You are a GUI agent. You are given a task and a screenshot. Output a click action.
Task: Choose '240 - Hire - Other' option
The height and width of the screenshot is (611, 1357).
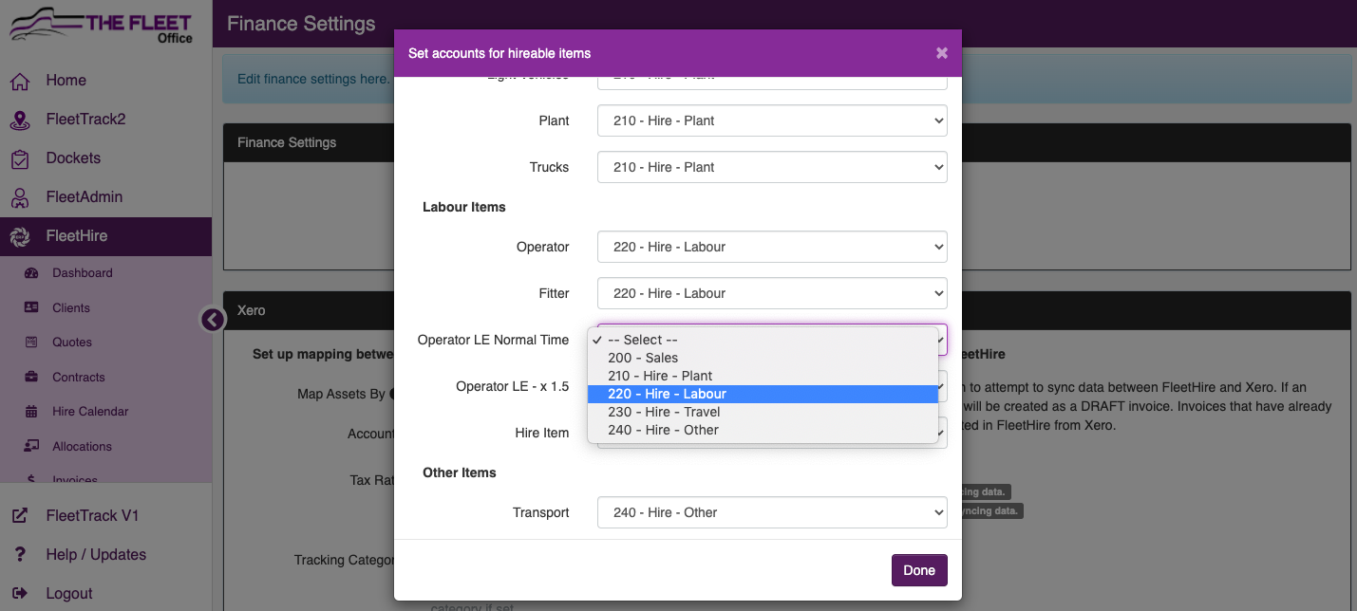coord(763,430)
